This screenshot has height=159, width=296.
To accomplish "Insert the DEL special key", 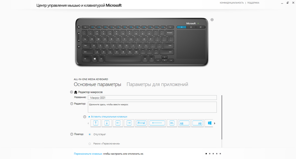I will (172, 123).
